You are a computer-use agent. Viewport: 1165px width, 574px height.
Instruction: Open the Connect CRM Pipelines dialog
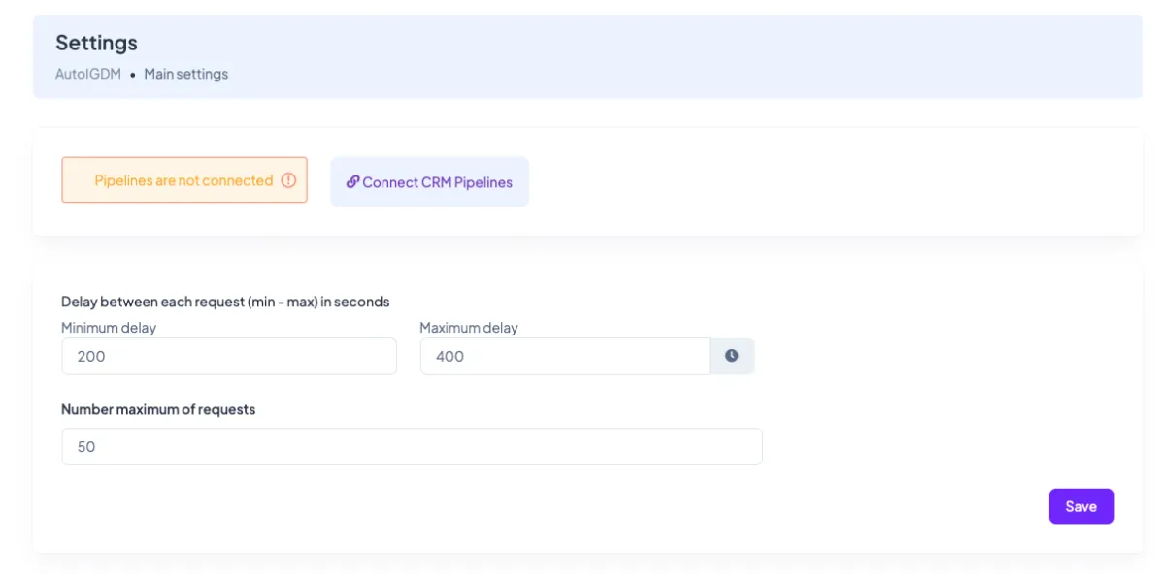[429, 181]
